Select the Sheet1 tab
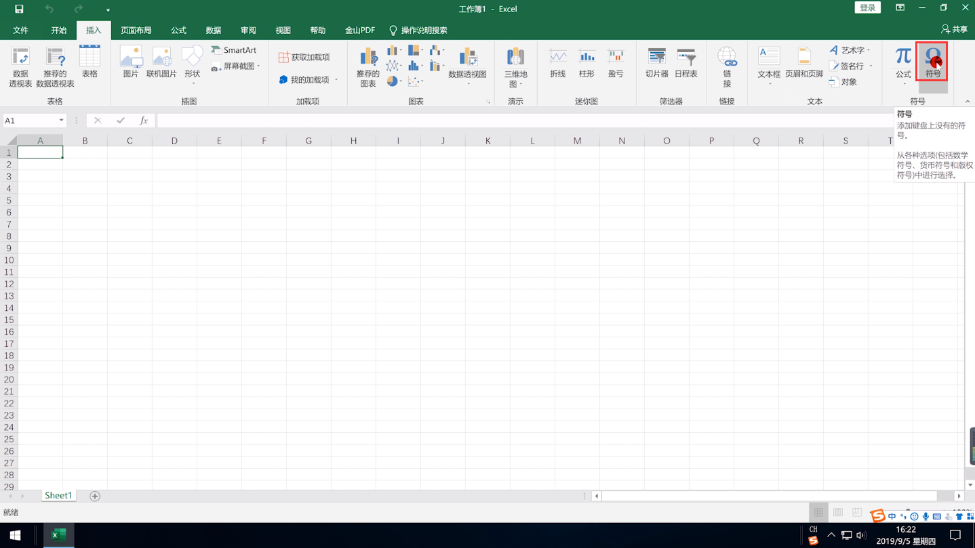 click(58, 496)
